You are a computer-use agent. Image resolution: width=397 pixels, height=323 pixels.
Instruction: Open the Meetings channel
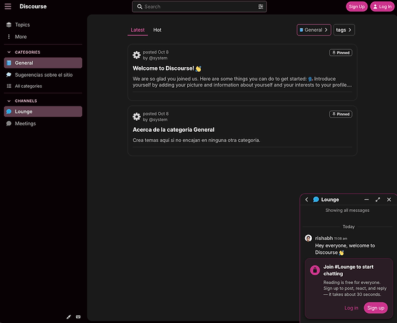43,123
